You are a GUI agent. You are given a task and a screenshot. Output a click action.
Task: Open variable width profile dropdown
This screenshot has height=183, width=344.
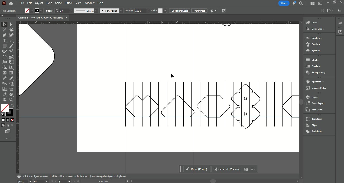pyautogui.click(x=96, y=11)
